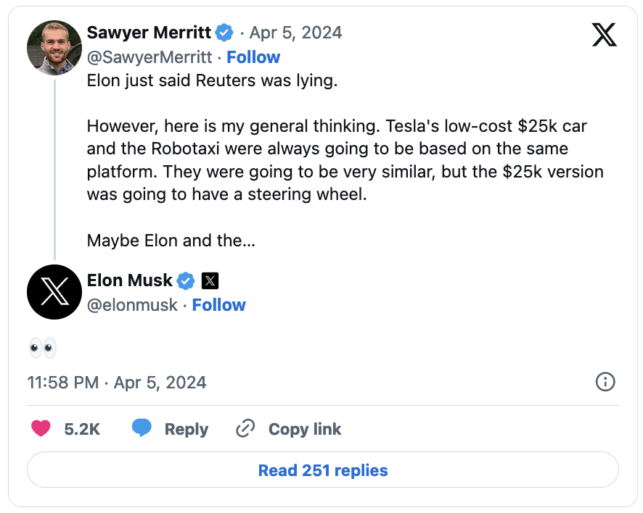Click the blue reply bubble icon
The image size is (643, 513).
pos(142,428)
